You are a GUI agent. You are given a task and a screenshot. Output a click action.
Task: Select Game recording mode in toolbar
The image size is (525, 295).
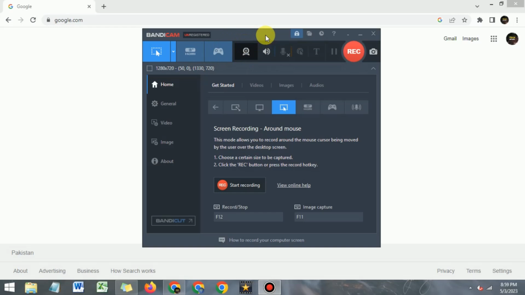point(218,52)
